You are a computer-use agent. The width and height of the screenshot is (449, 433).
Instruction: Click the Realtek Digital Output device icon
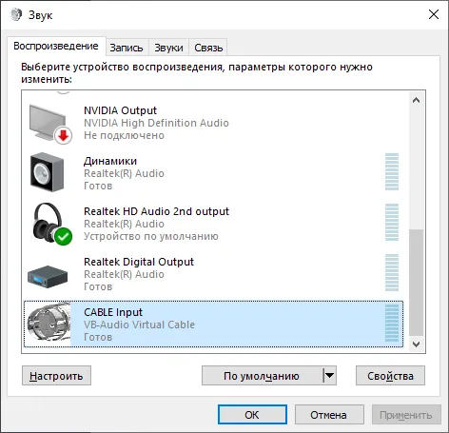coord(48,277)
